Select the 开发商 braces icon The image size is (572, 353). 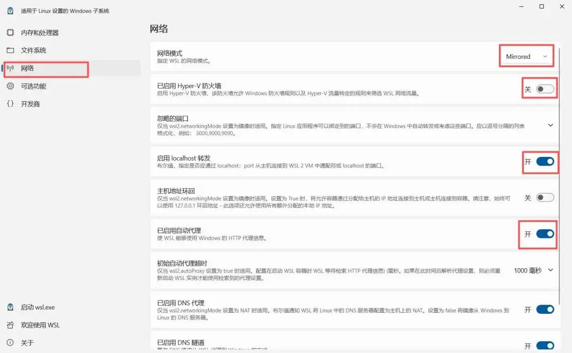click(10, 104)
